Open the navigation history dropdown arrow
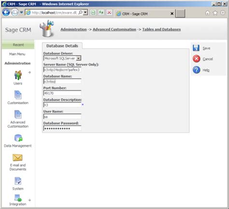The image size is (229, 209). [x=21, y=13]
